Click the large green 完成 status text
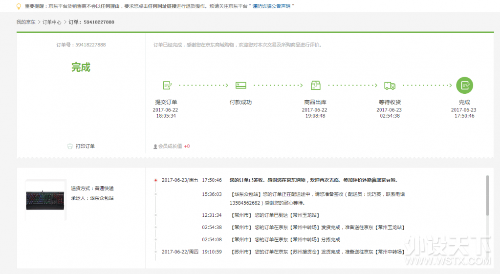 pyautogui.click(x=81, y=67)
